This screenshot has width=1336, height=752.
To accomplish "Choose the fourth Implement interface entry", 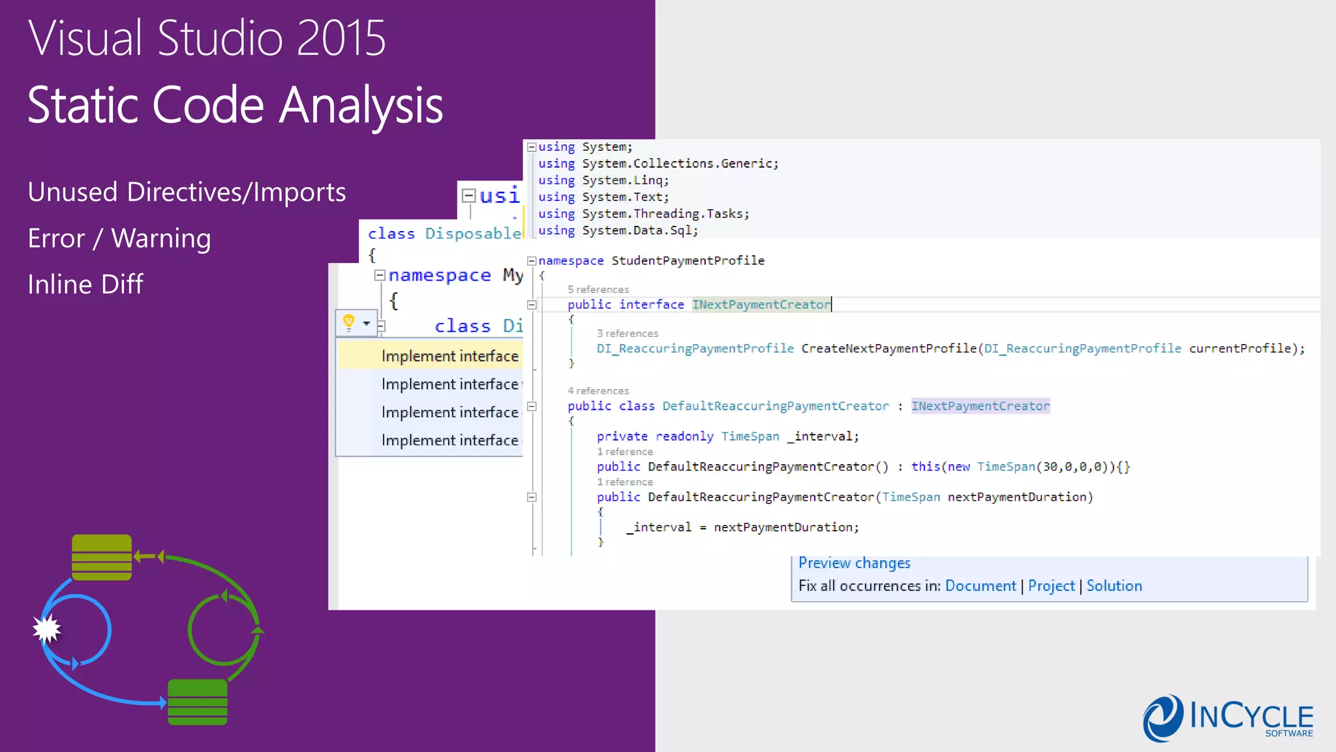I will 431,440.
